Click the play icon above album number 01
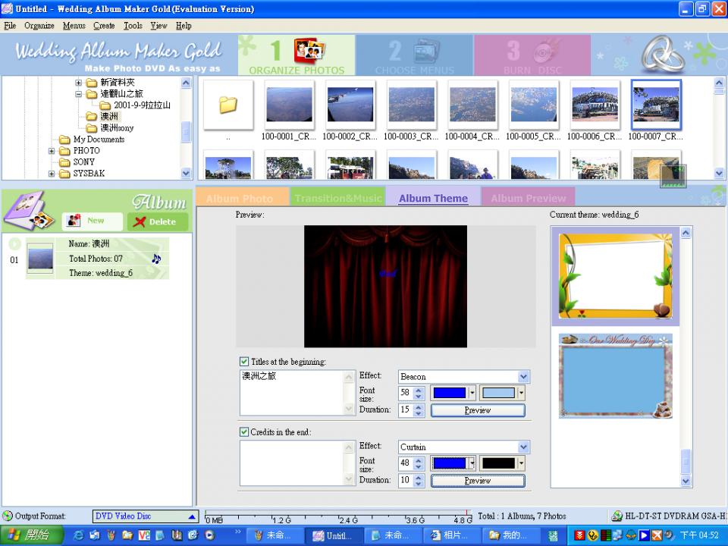728x546 pixels. pos(14,244)
